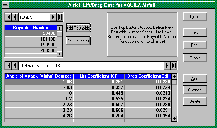Select Reynolds Number 59400

coord(31,33)
